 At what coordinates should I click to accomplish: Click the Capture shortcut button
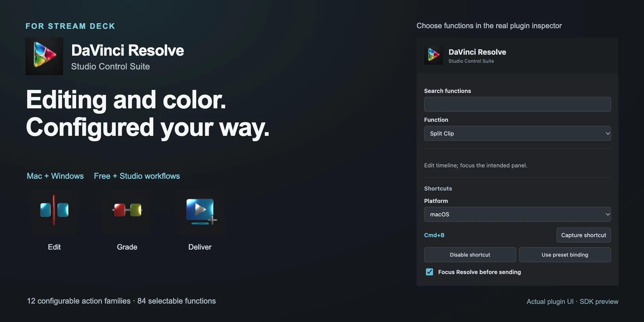pos(584,235)
